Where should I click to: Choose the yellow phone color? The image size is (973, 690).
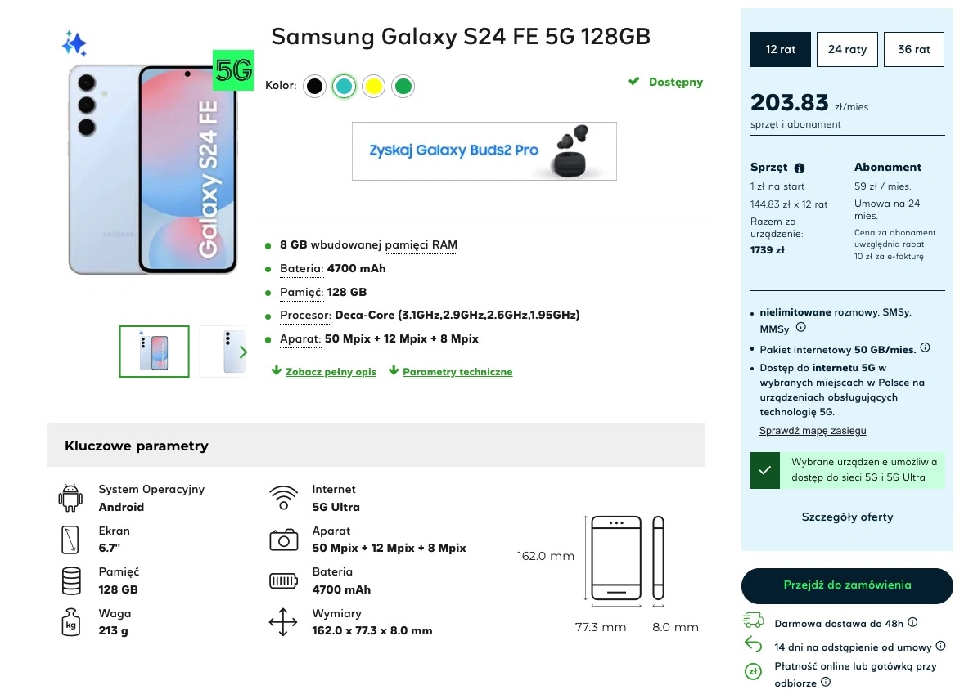[373, 86]
